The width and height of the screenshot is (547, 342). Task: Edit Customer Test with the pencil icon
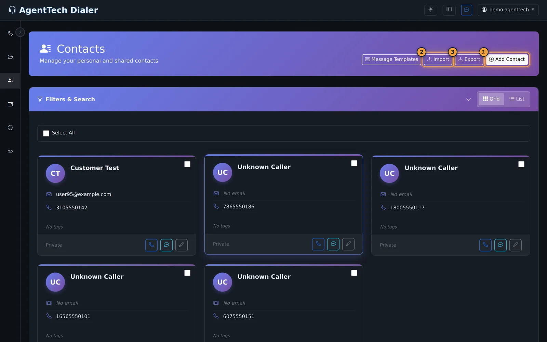coord(182,245)
